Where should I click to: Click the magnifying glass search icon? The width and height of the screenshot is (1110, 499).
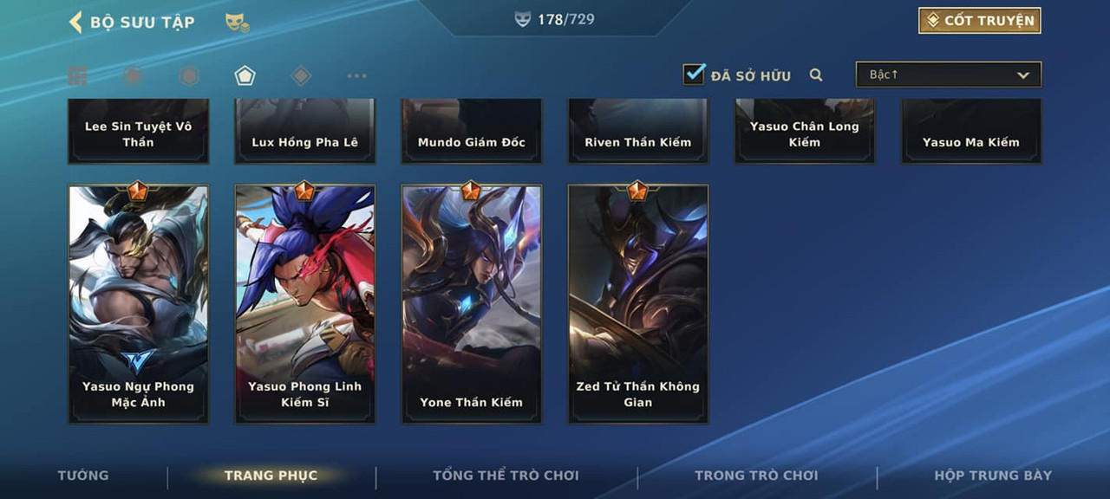point(816,75)
